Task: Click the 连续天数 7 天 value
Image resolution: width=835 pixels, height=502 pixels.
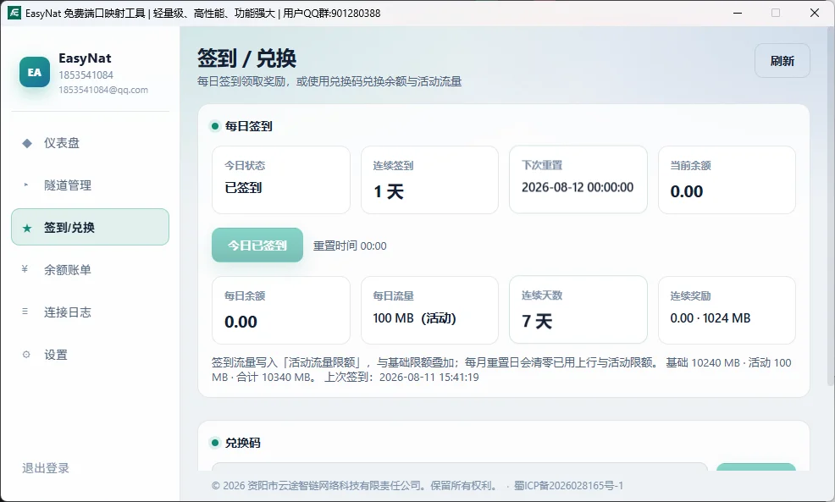Action: [x=537, y=321]
